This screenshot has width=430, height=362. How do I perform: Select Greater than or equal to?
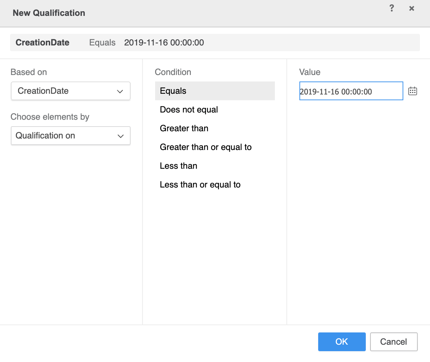point(206,147)
